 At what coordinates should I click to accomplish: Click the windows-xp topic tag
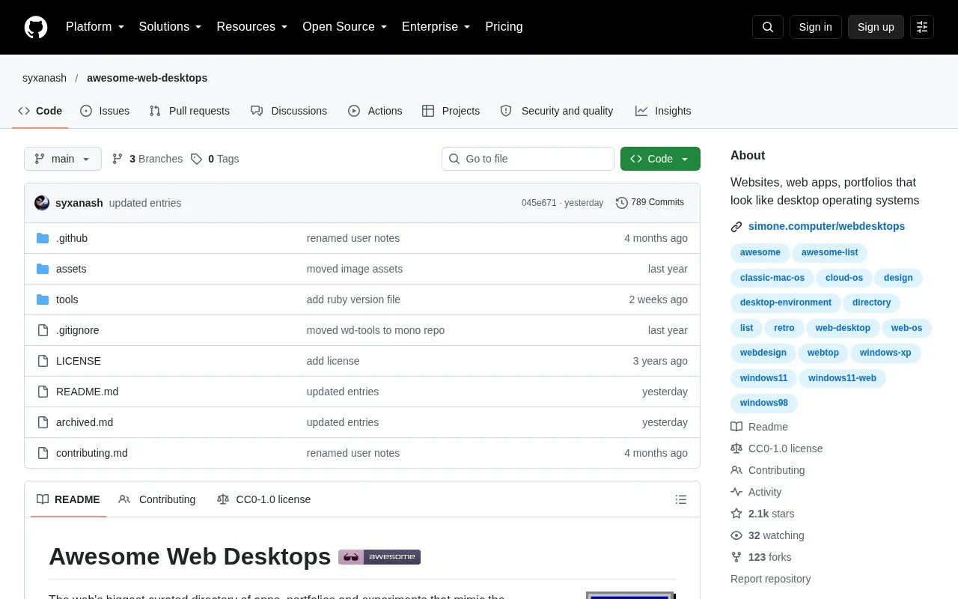[x=885, y=353]
